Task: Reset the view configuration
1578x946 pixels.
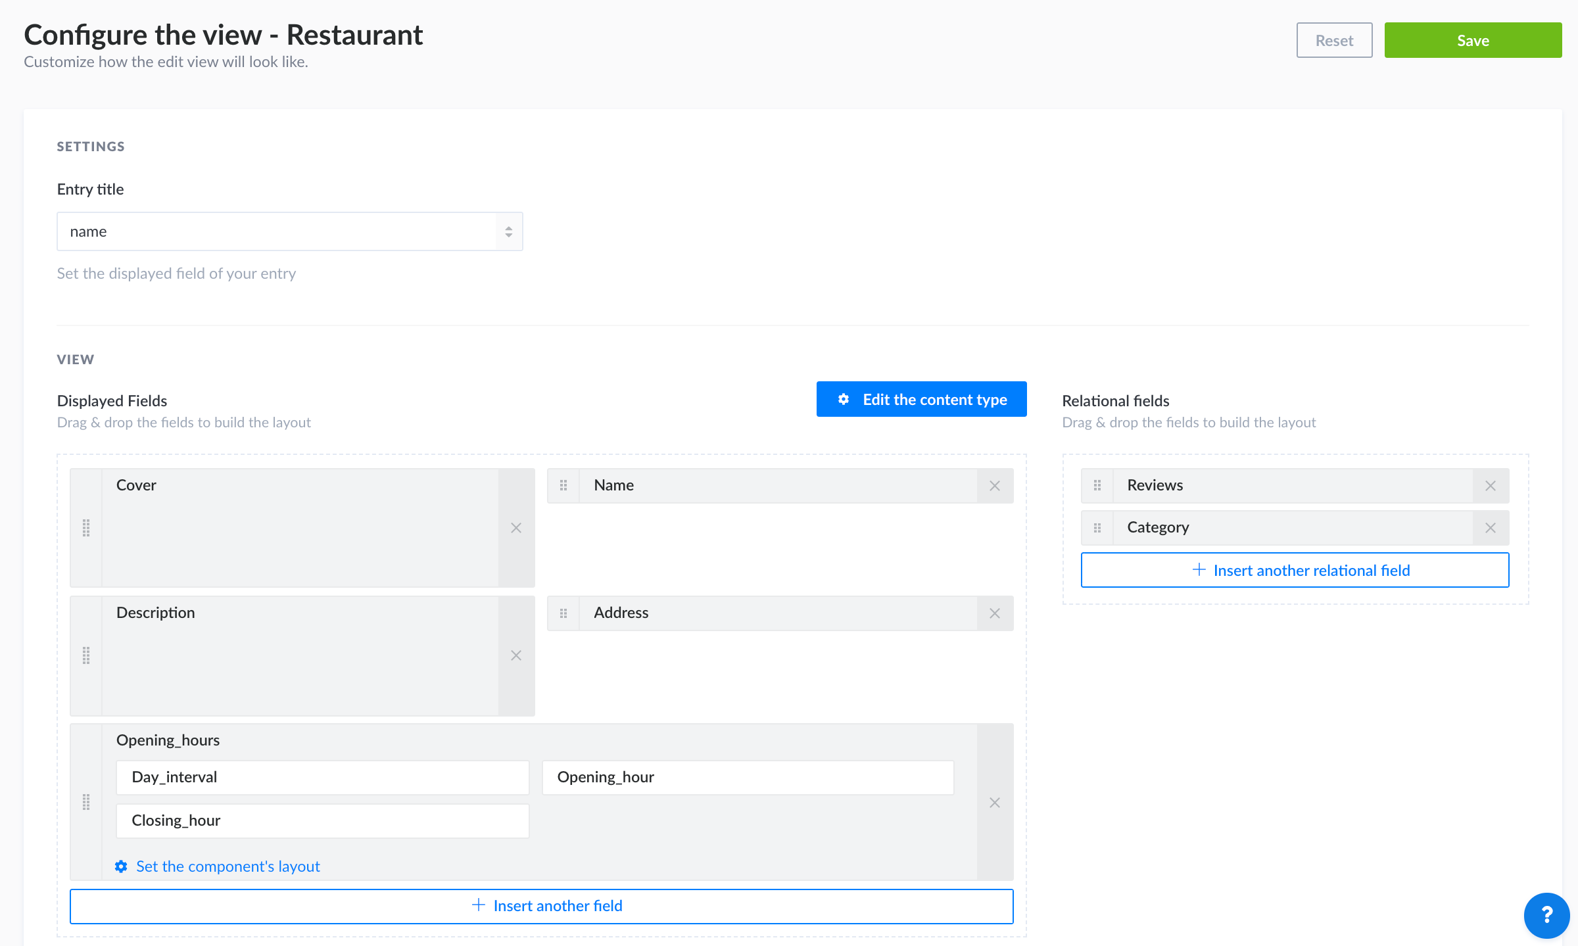Action: pyautogui.click(x=1333, y=40)
